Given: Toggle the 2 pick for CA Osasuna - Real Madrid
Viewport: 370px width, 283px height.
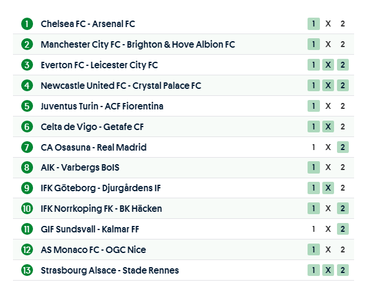Looking at the screenshot, I should tap(343, 147).
